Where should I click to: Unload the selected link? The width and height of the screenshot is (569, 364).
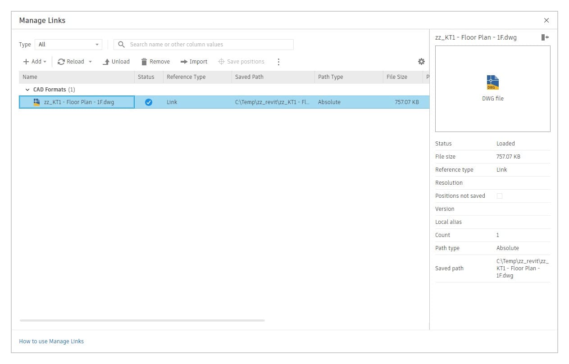pyautogui.click(x=116, y=62)
